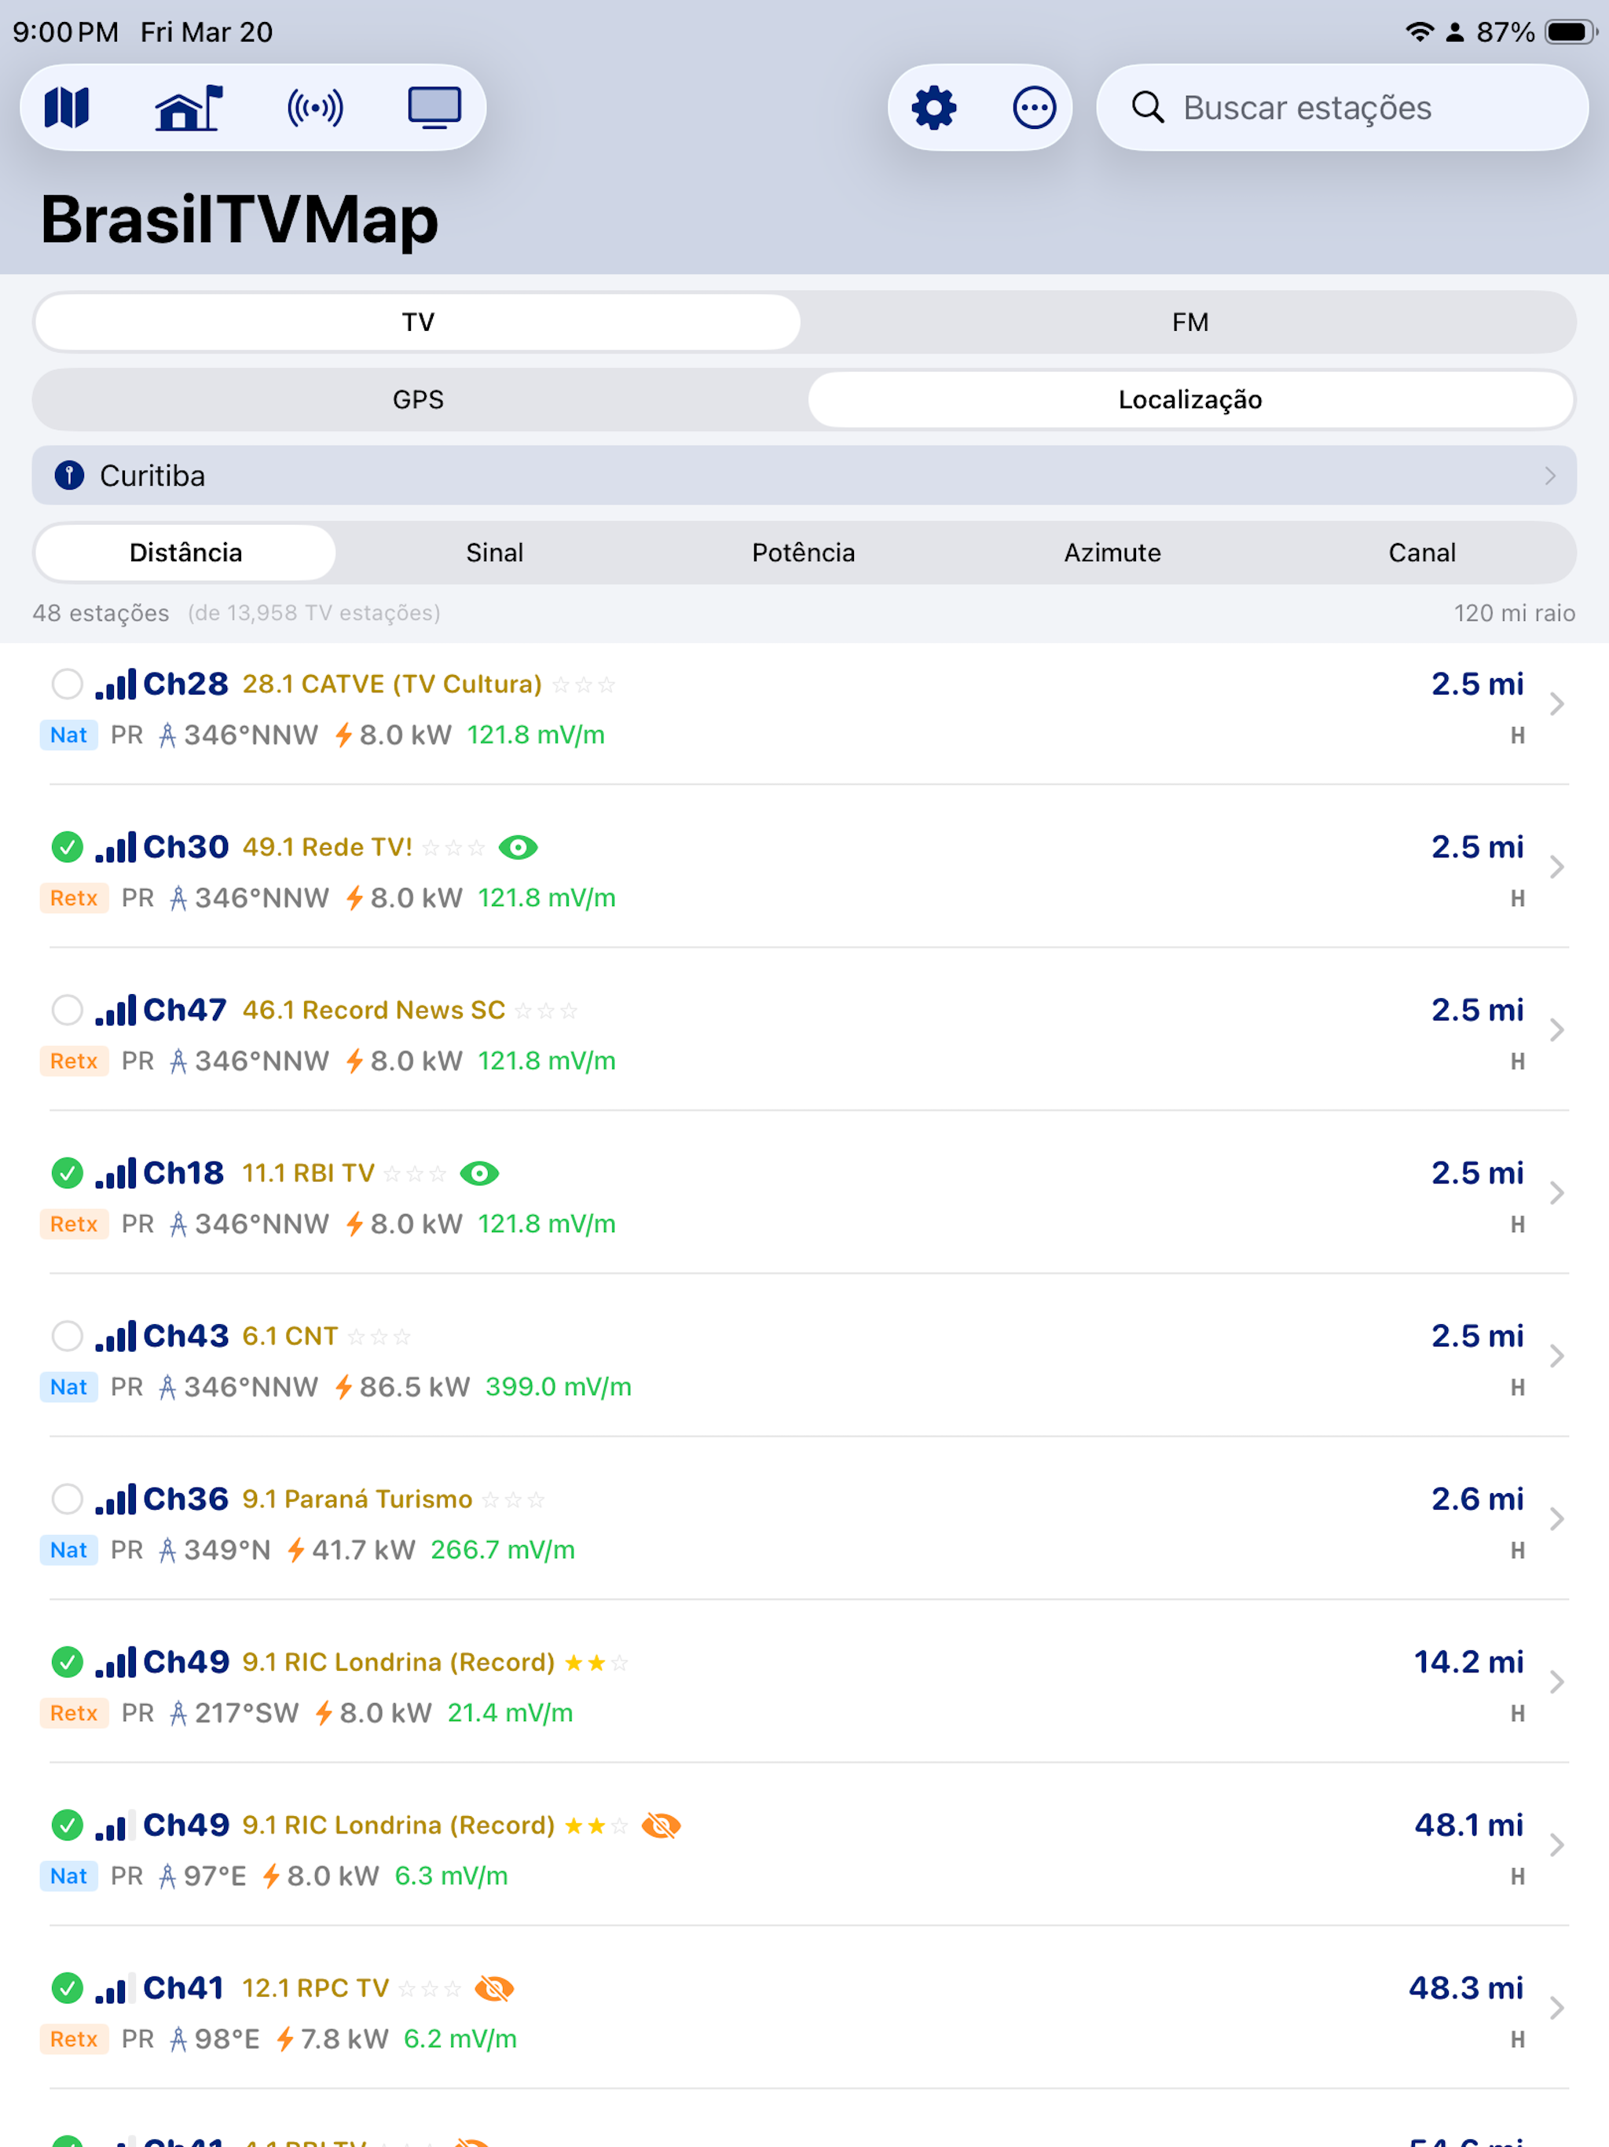This screenshot has height=2147, width=1609.
Task: Uncheck the Ch41 RPC TV checkmark
Action: tap(67, 1989)
